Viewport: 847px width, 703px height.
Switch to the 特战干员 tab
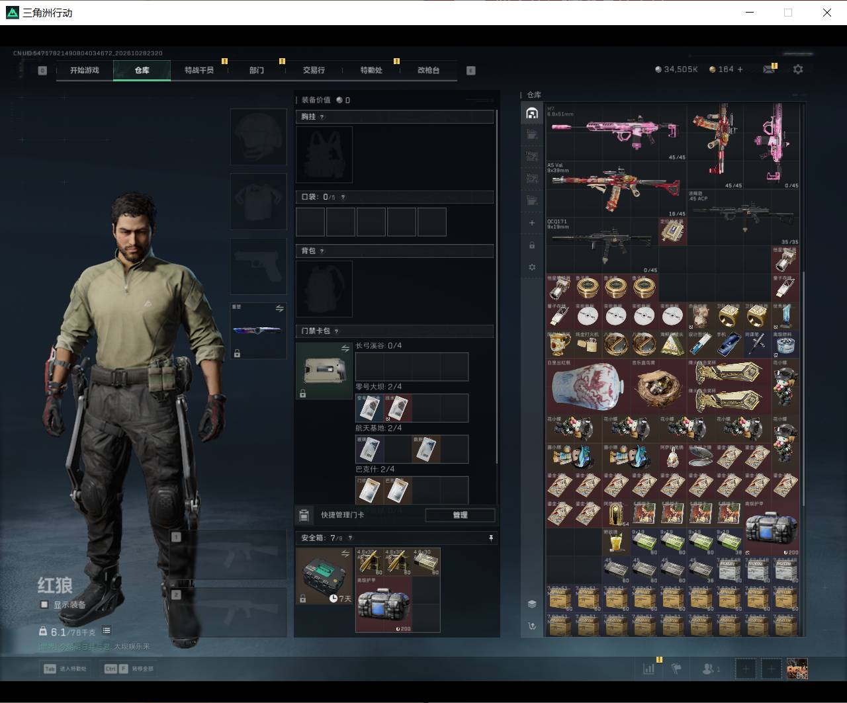199,70
